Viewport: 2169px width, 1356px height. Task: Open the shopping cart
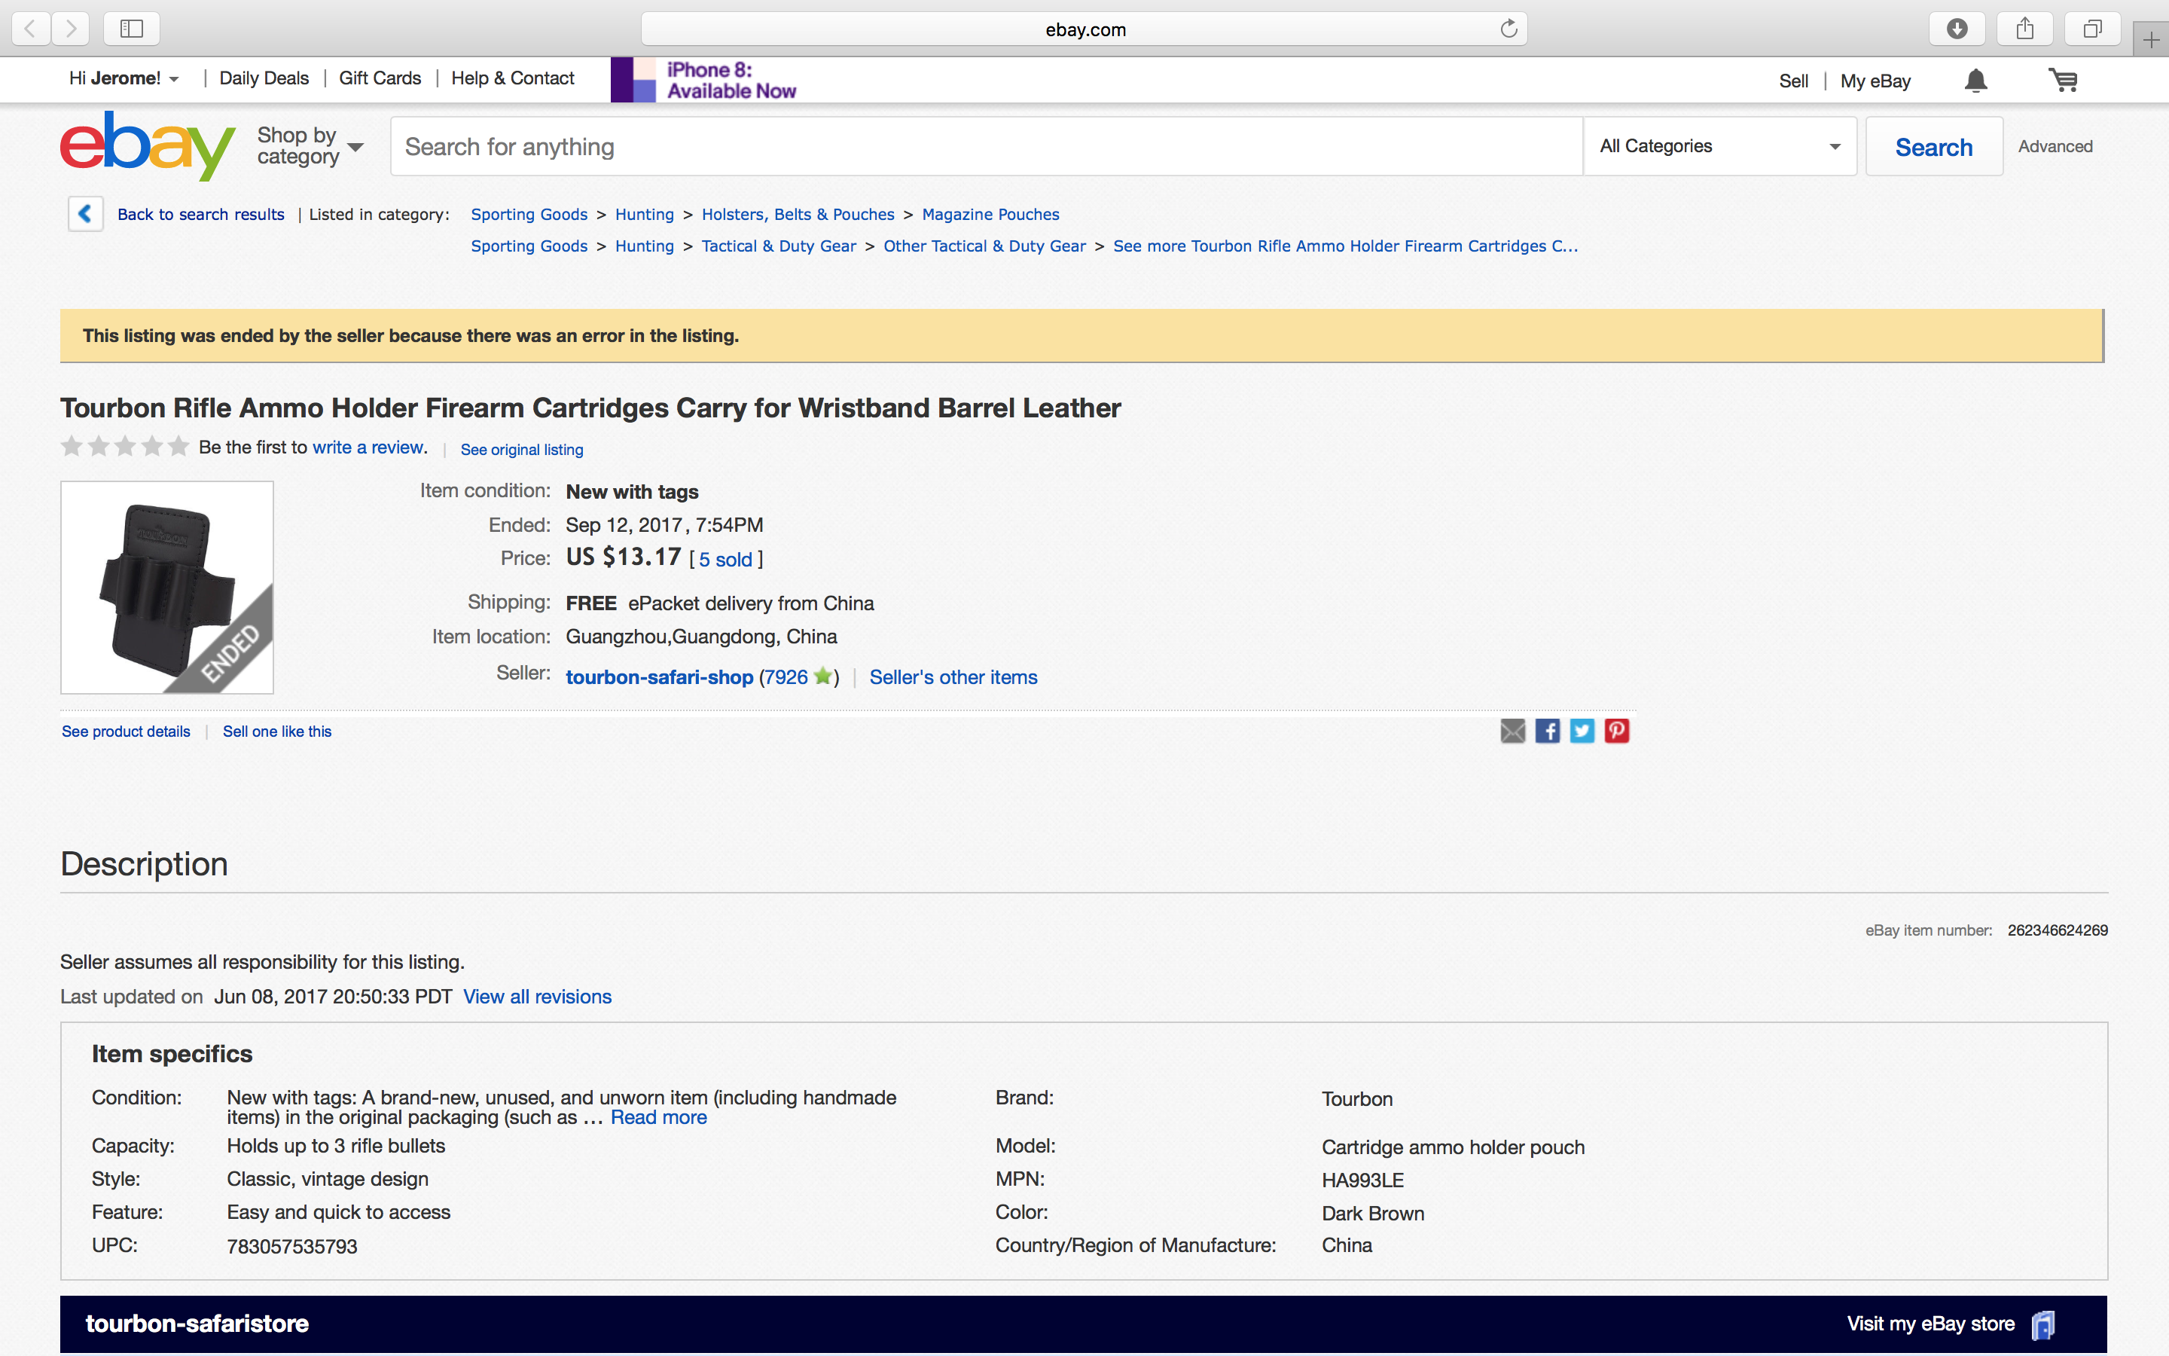2064,81
